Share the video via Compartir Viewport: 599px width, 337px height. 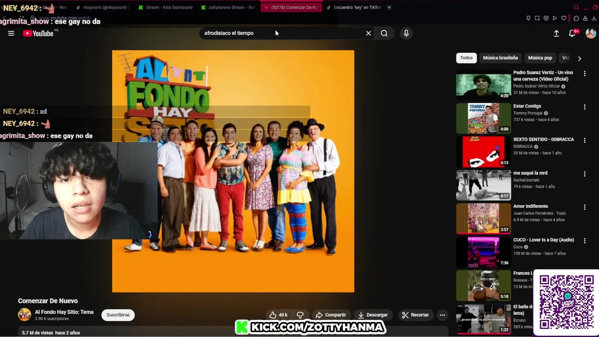(x=330, y=315)
